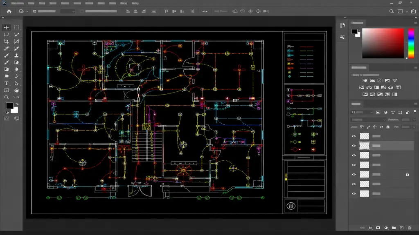The height and width of the screenshot is (235, 419).
Task: Open the Search magnifier in top right
Action: point(392,11)
